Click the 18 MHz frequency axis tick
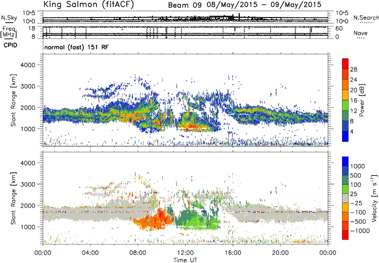 click(32, 28)
